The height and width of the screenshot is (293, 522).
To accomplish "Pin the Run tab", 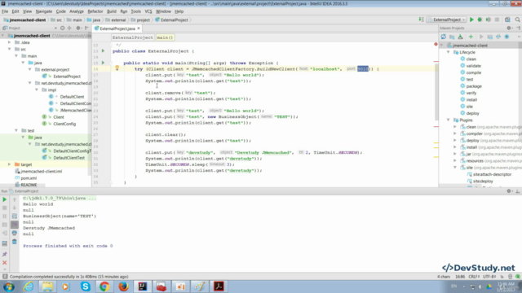I will point(5,254).
